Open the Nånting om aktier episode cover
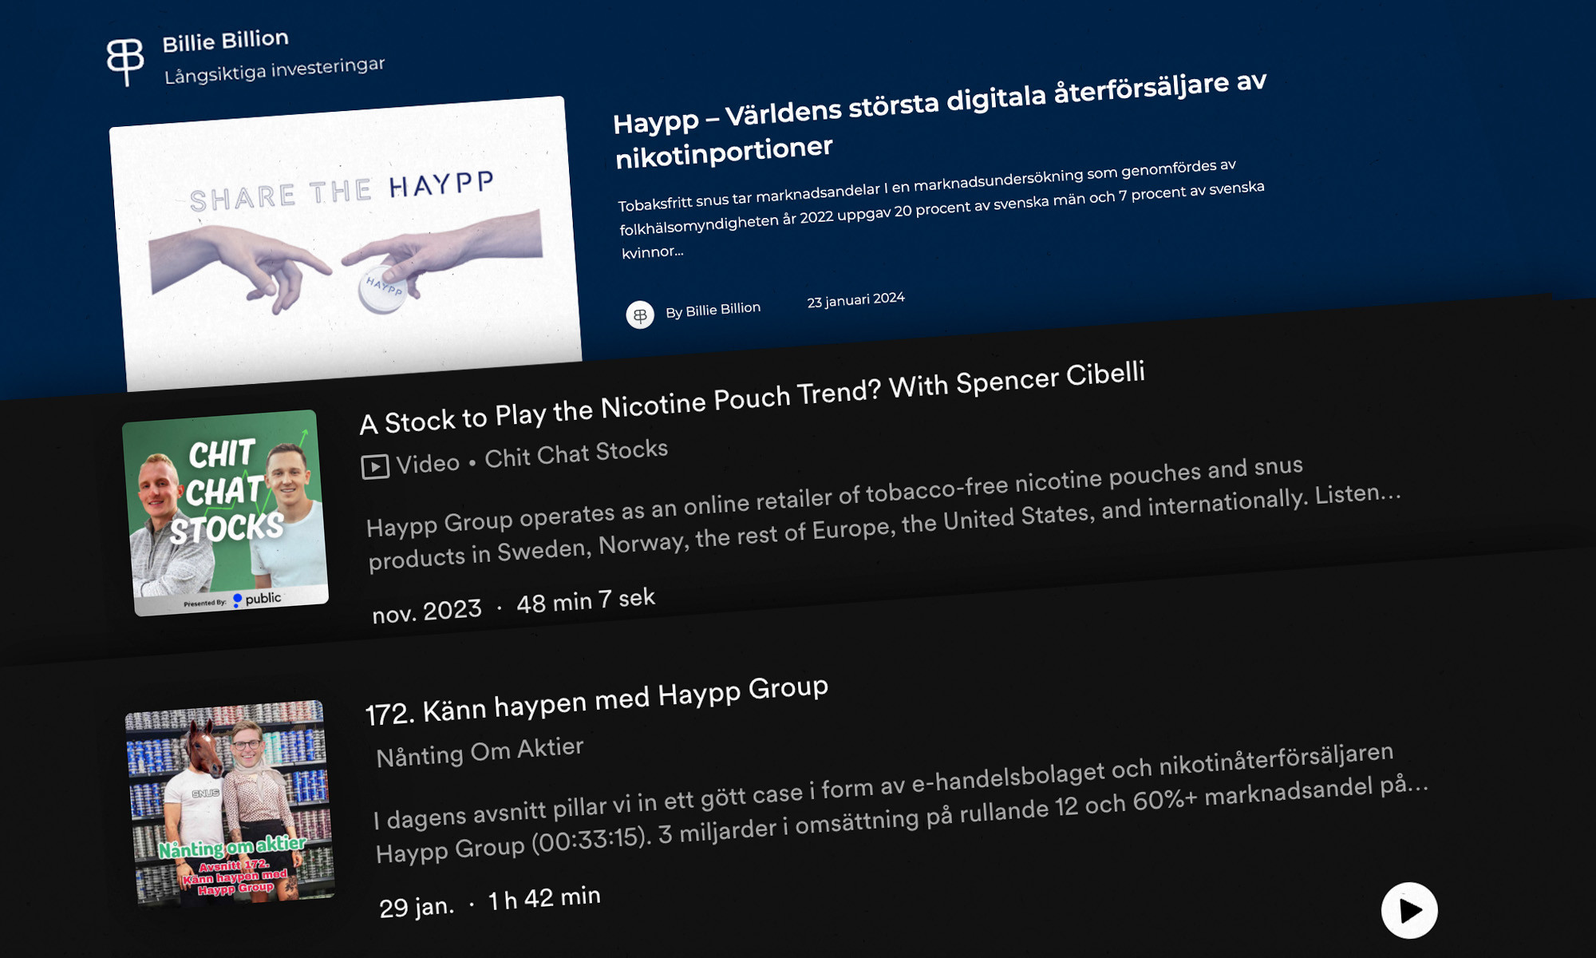Image resolution: width=1596 pixels, height=958 pixels. pos(230,803)
